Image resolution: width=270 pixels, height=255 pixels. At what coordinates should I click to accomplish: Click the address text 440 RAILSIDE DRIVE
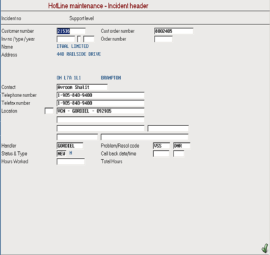tap(79, 54)
